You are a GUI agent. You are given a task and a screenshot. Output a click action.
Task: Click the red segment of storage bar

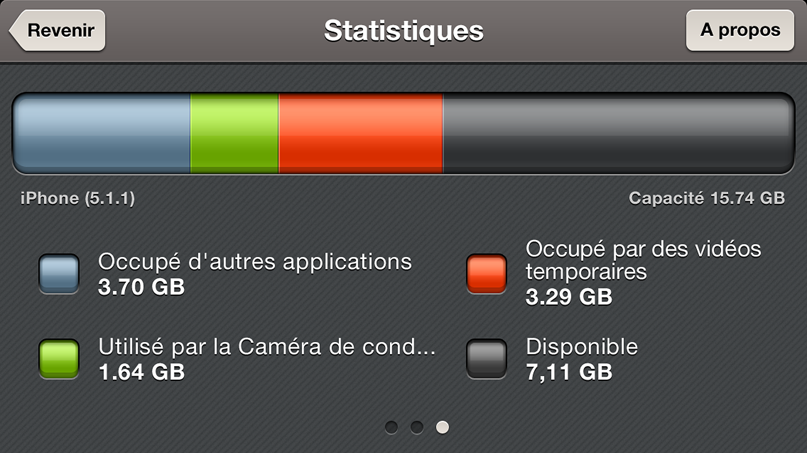360,133
